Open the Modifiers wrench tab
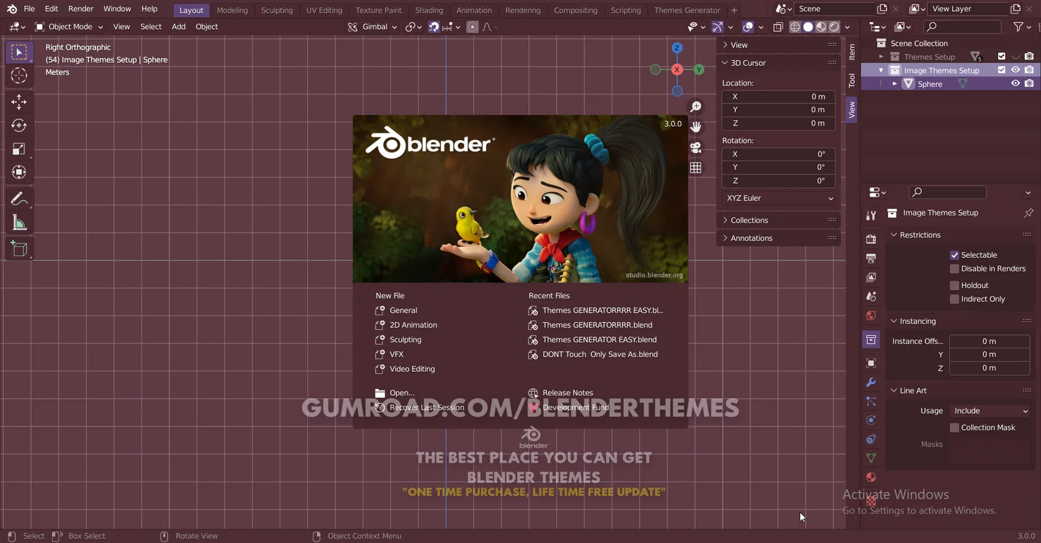The width and height of the screenshot is (1041, 543). click(871, 382)
